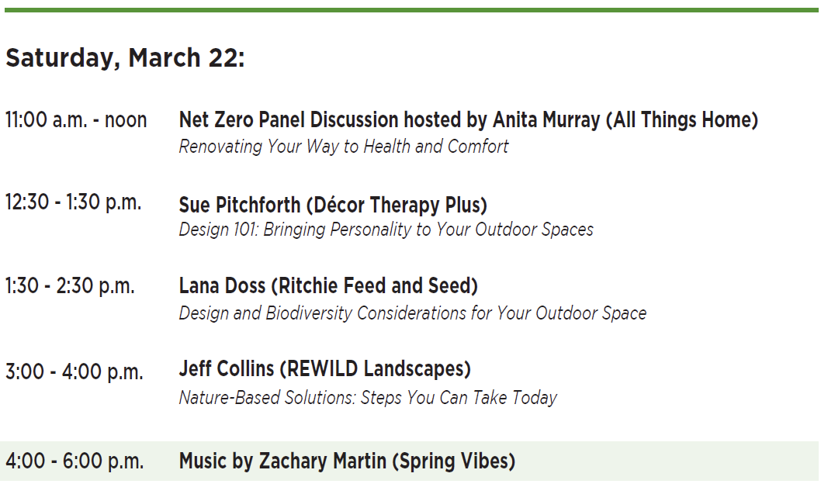Select the Net Zero Panel Discussion text

click(289, 120)
